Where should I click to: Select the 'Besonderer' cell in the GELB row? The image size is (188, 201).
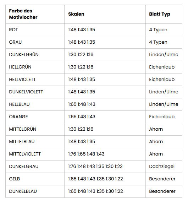click(162, 179)
